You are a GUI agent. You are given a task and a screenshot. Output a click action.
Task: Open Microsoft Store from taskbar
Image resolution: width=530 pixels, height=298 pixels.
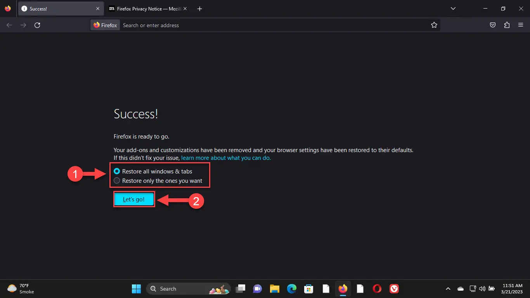click(308, 289)
